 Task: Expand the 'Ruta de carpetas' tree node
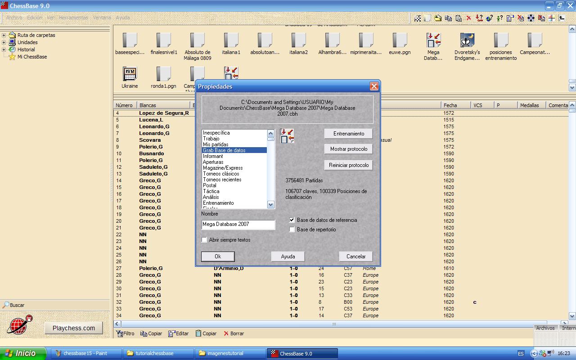(4, 35)
